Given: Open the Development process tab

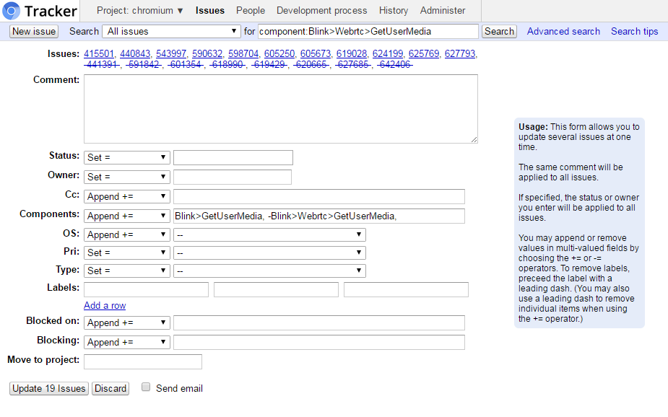Looking at the screenshot, I should pyautogui.click(x=321, y=11).
